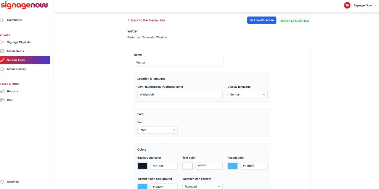Click the Signage Playlists play icon
The height and width of the screenshot is (189, 379).
click(x=2, y=42)
